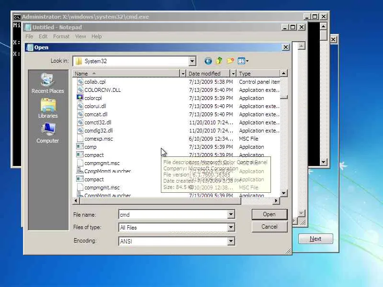Viewport: 383px width, 287px height.
Task: Click the horizontal scroll-right arrow in file list
Action: [276, 201]
